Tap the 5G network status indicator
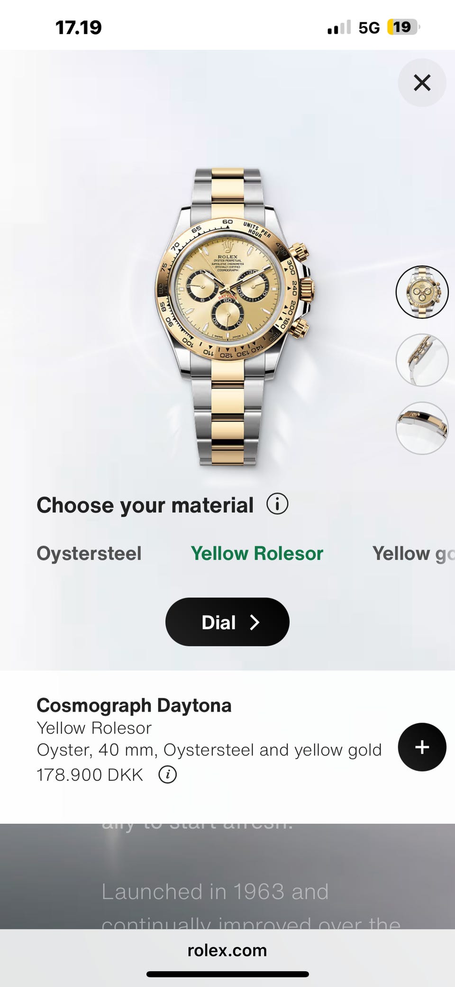 click(369, 28)
